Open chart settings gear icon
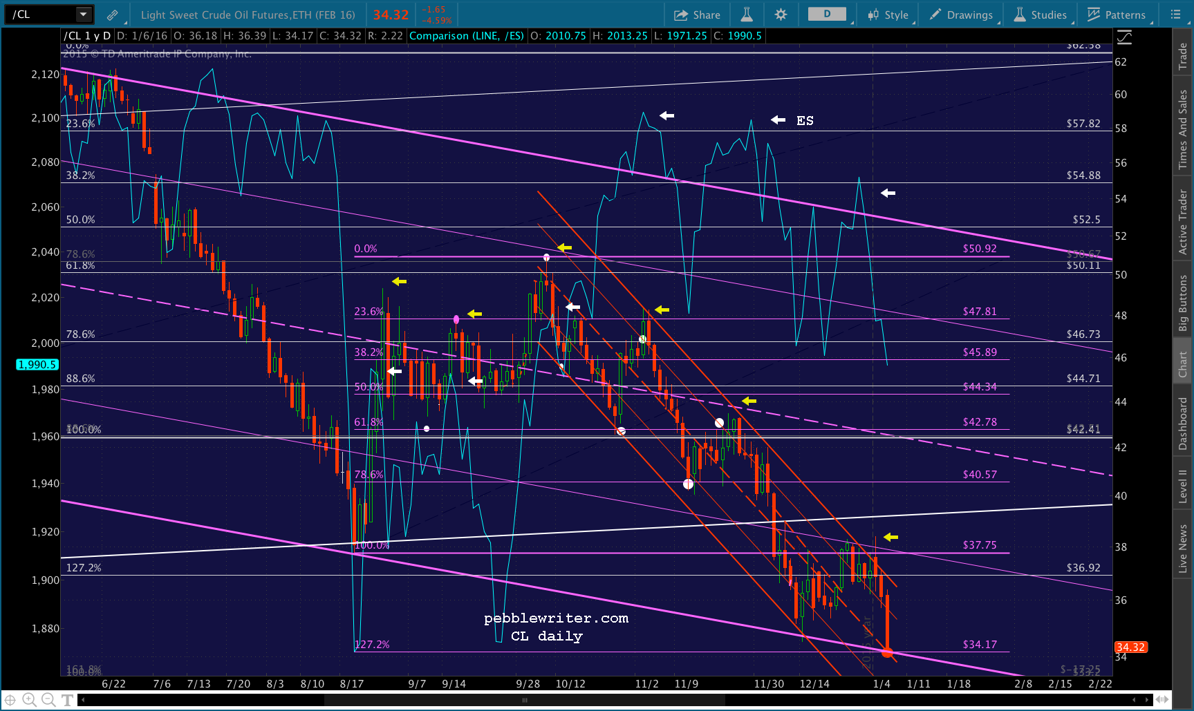This screenshot has height=711, width=1194. [x=781, y=15]
